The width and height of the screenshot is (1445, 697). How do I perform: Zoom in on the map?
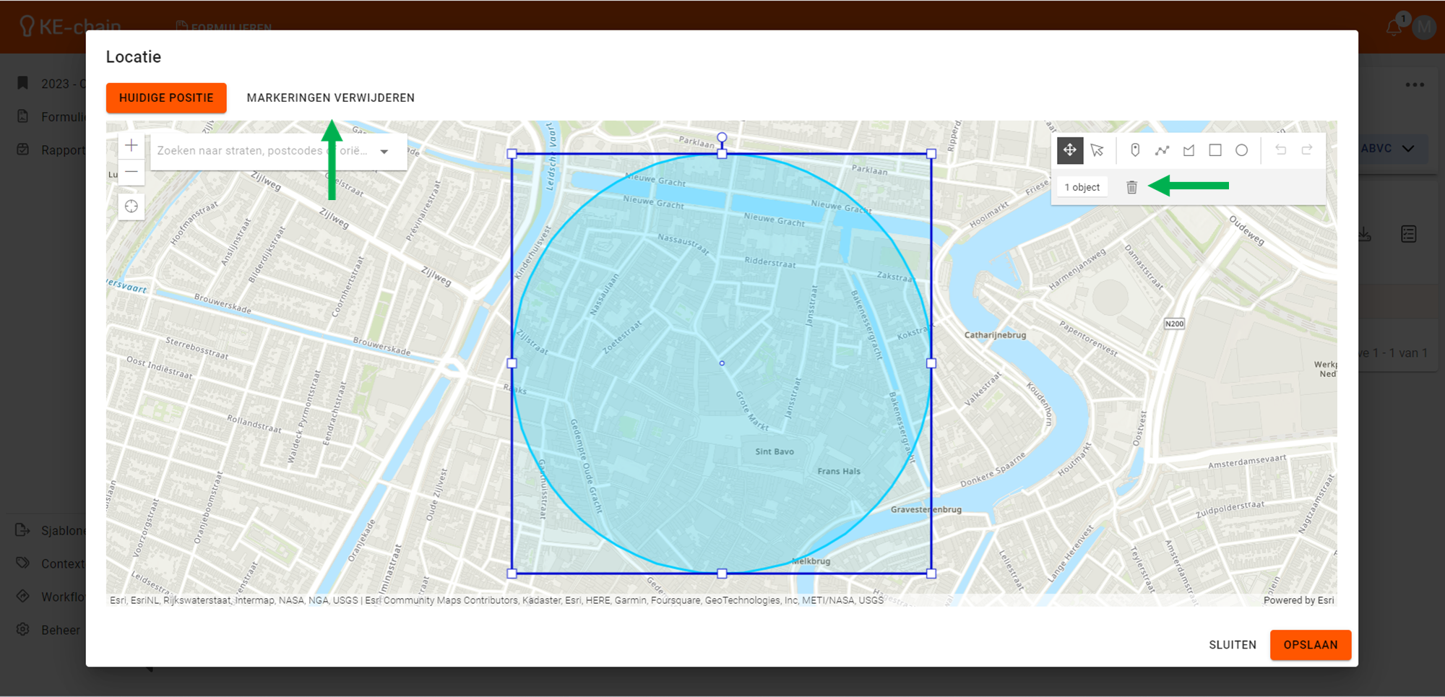(131, 146)
